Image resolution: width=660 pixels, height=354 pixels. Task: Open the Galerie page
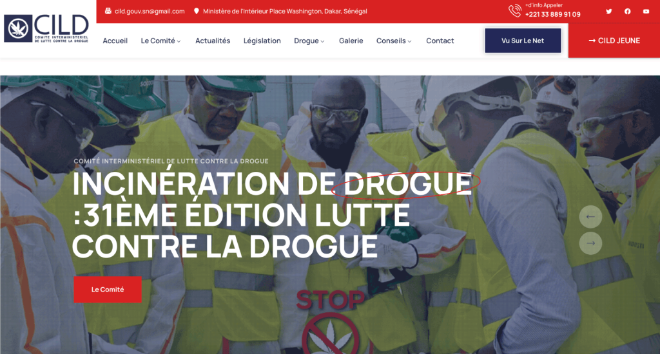351,41
